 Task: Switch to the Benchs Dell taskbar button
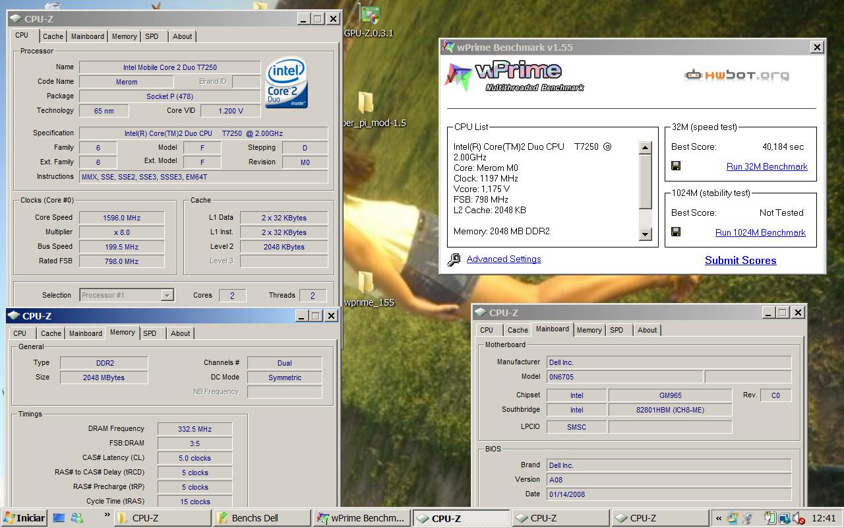(x=262, y=518)
